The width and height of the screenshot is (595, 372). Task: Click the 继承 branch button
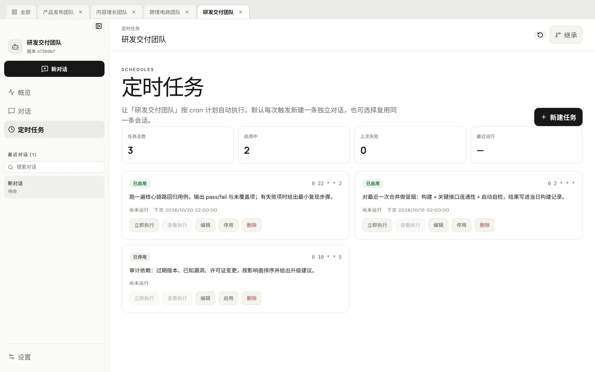(x=566, y=35)
